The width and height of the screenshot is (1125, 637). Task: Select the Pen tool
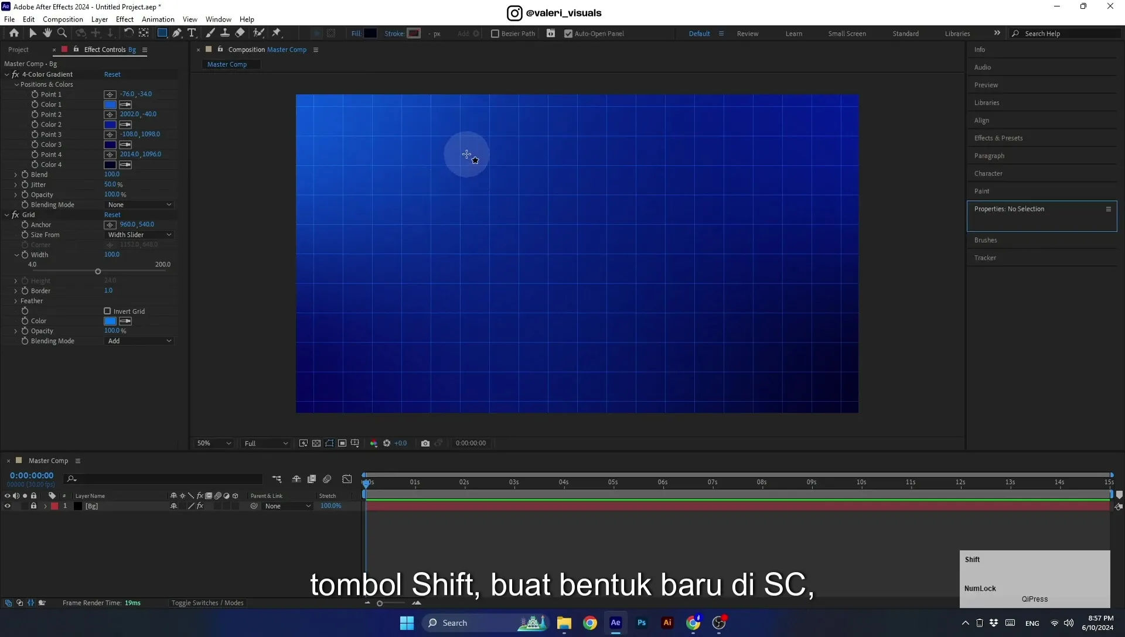(177, 33)
